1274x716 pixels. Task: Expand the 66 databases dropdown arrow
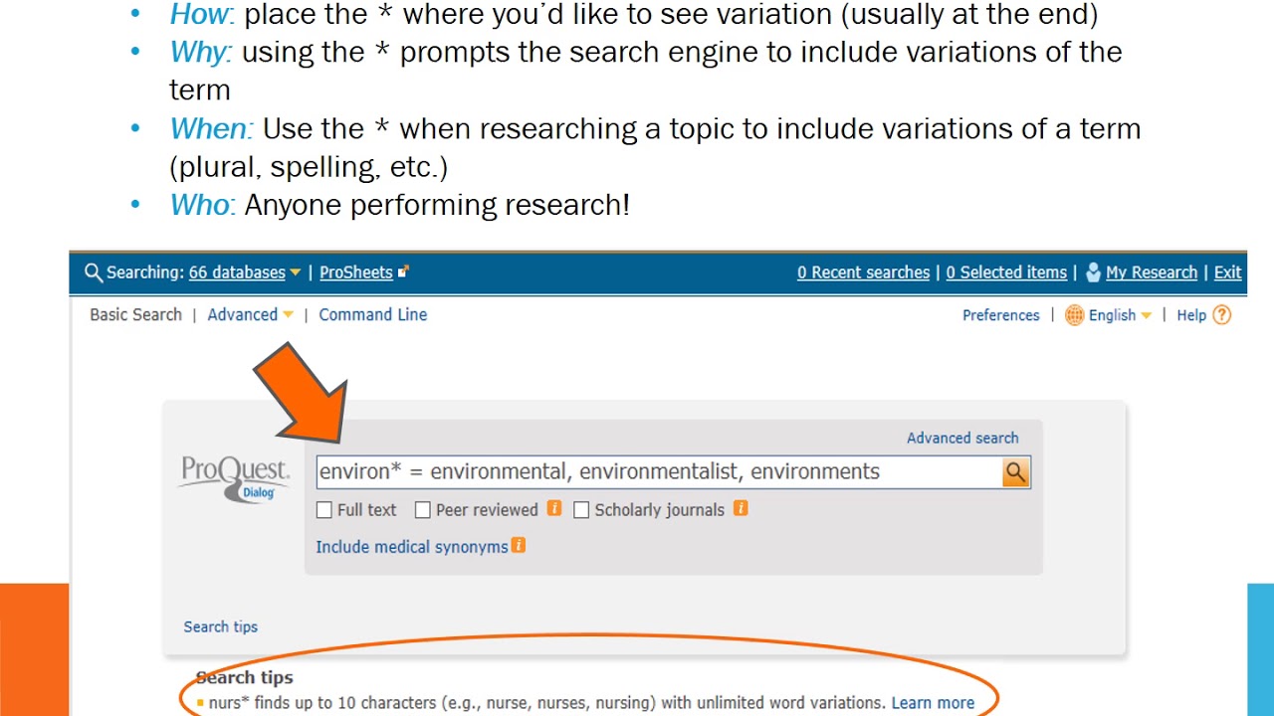[x=296, y=273]
